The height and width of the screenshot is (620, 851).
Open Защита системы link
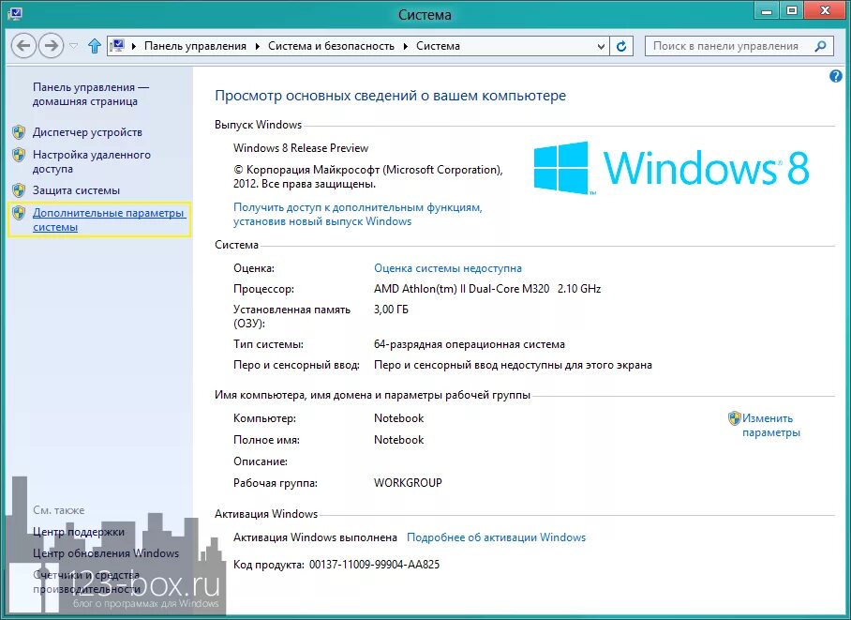click(x=76, y=190)
